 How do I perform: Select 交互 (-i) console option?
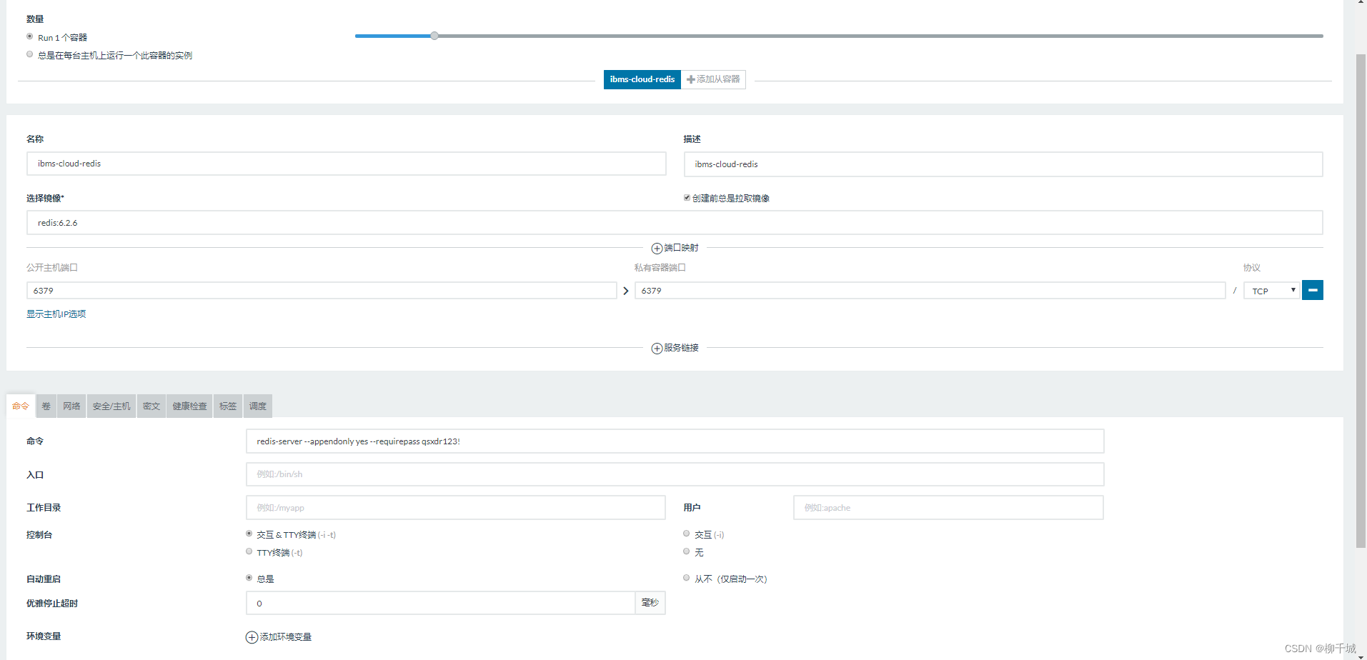pos(687,534)
